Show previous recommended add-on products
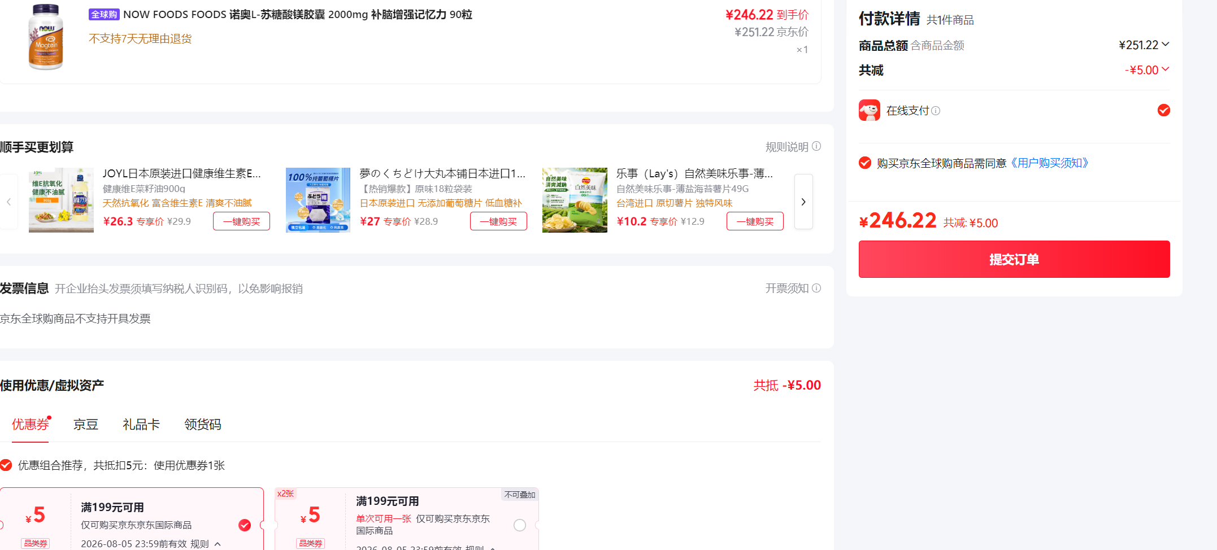Screen dimensions: 1217x550 (x=8, y=202)
